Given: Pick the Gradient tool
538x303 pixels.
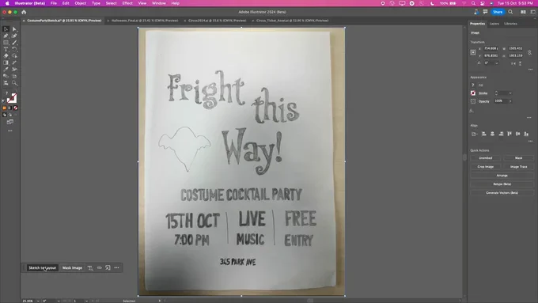Looking at the screenshot, I should point(6,62).
